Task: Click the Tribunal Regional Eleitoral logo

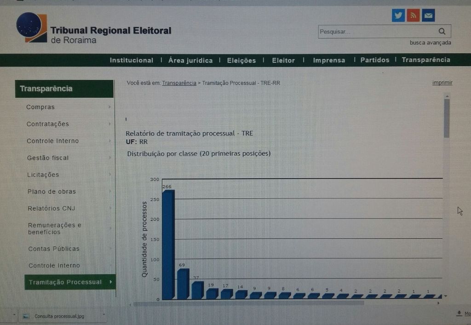Action: pyautogui.click(x=32, y=28)
